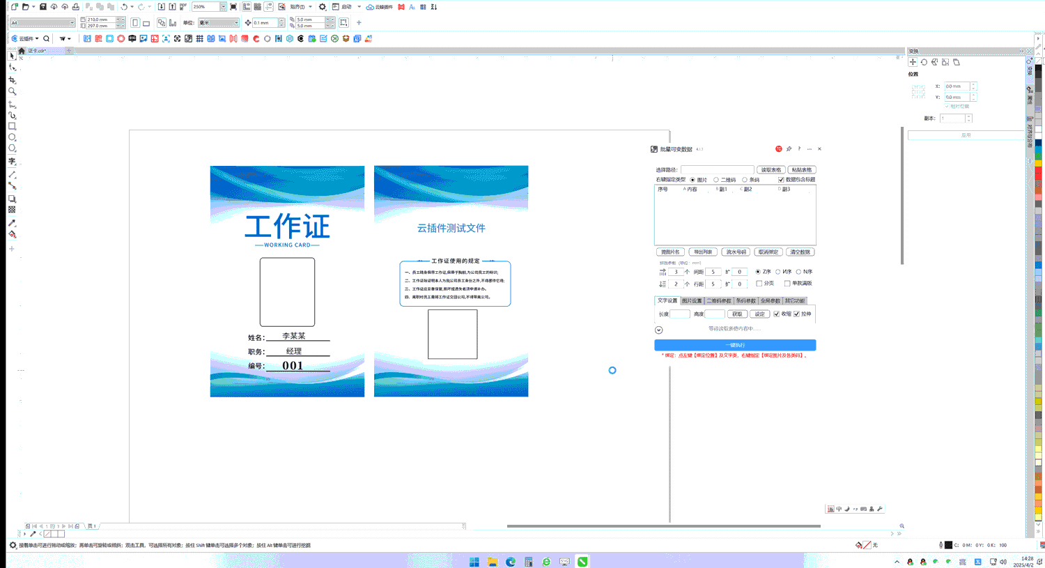Select the Freehand curve tool
This screenshot has height=568, width=1045.
12,105
